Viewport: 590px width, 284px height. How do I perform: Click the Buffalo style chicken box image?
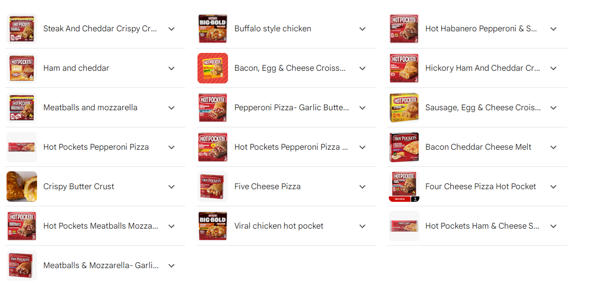coord(213,29)
